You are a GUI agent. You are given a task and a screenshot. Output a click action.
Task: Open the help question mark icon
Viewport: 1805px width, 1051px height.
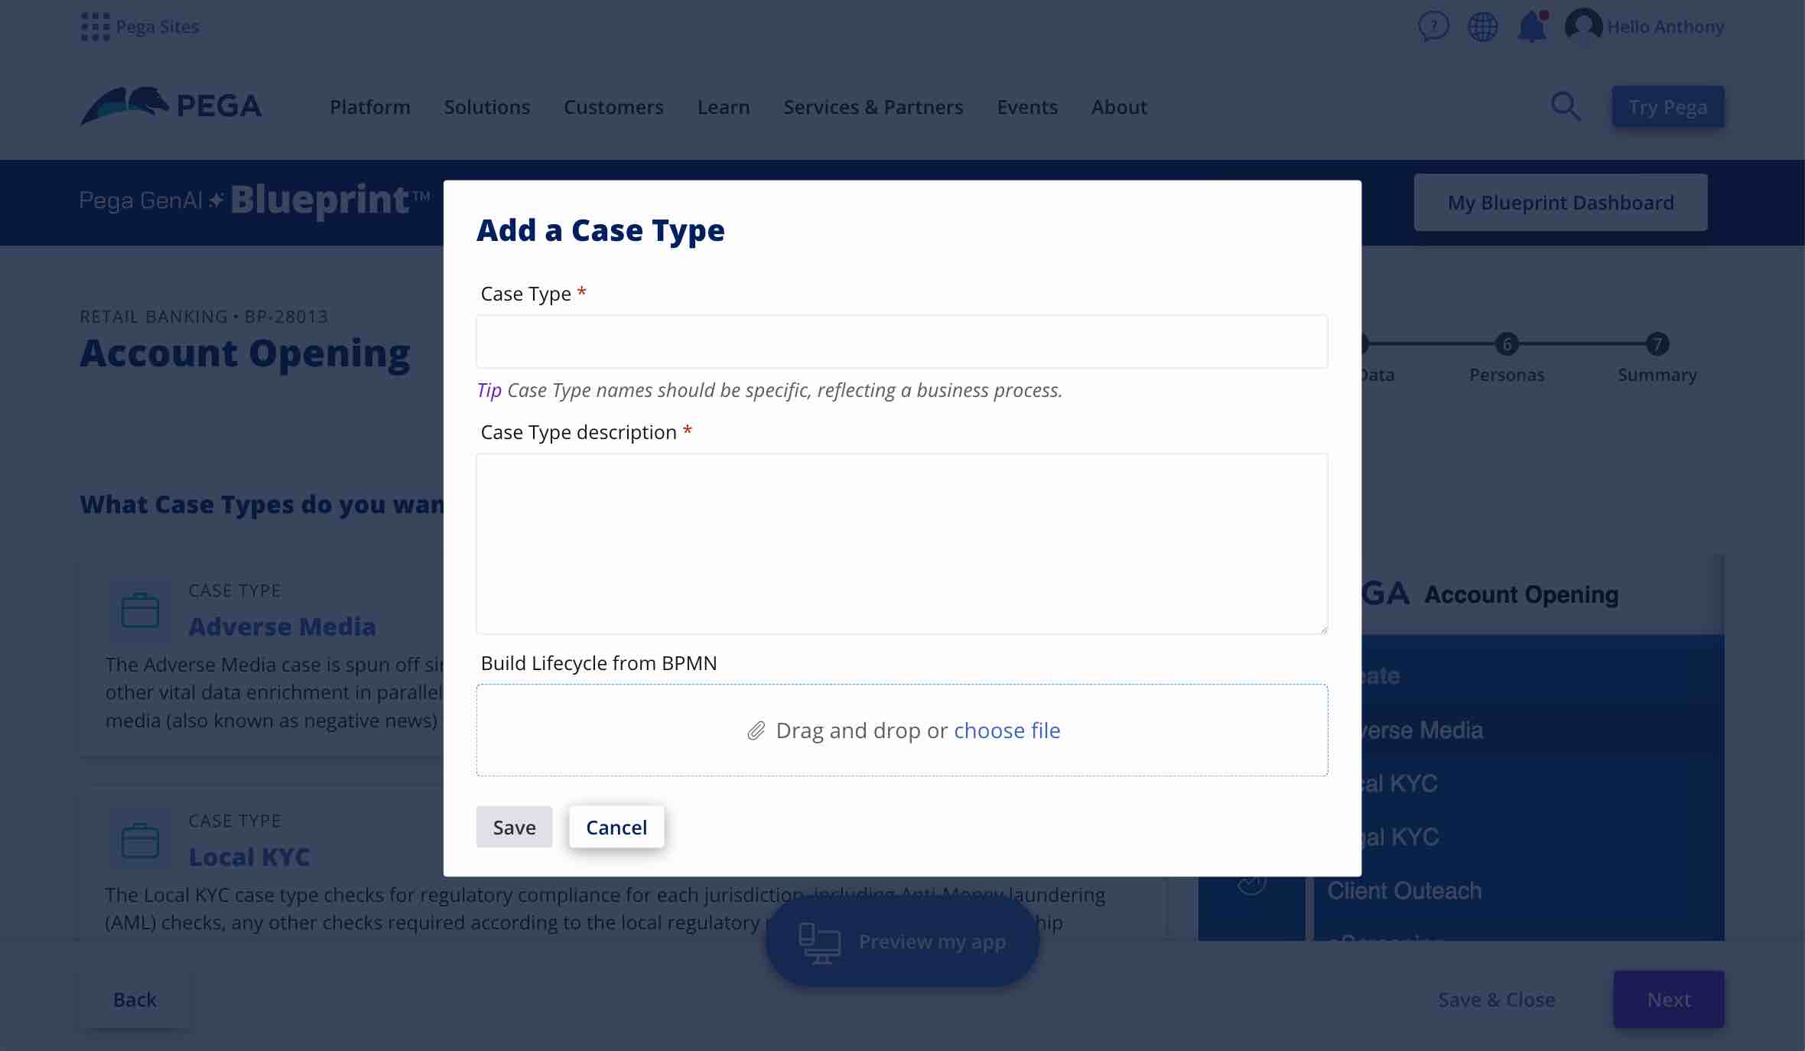point(1433,28)
